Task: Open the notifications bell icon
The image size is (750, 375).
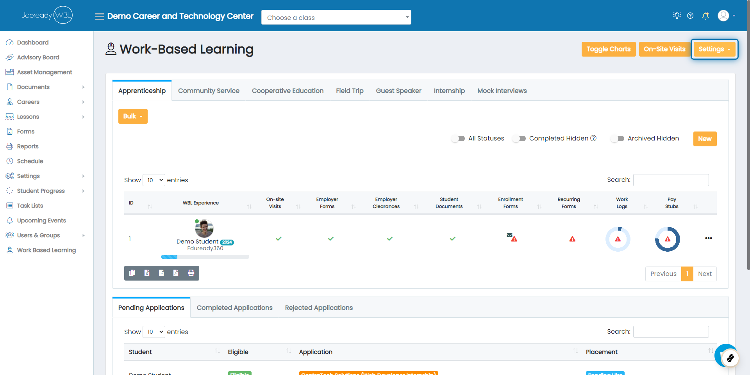Action: click(x=705, y=16)
